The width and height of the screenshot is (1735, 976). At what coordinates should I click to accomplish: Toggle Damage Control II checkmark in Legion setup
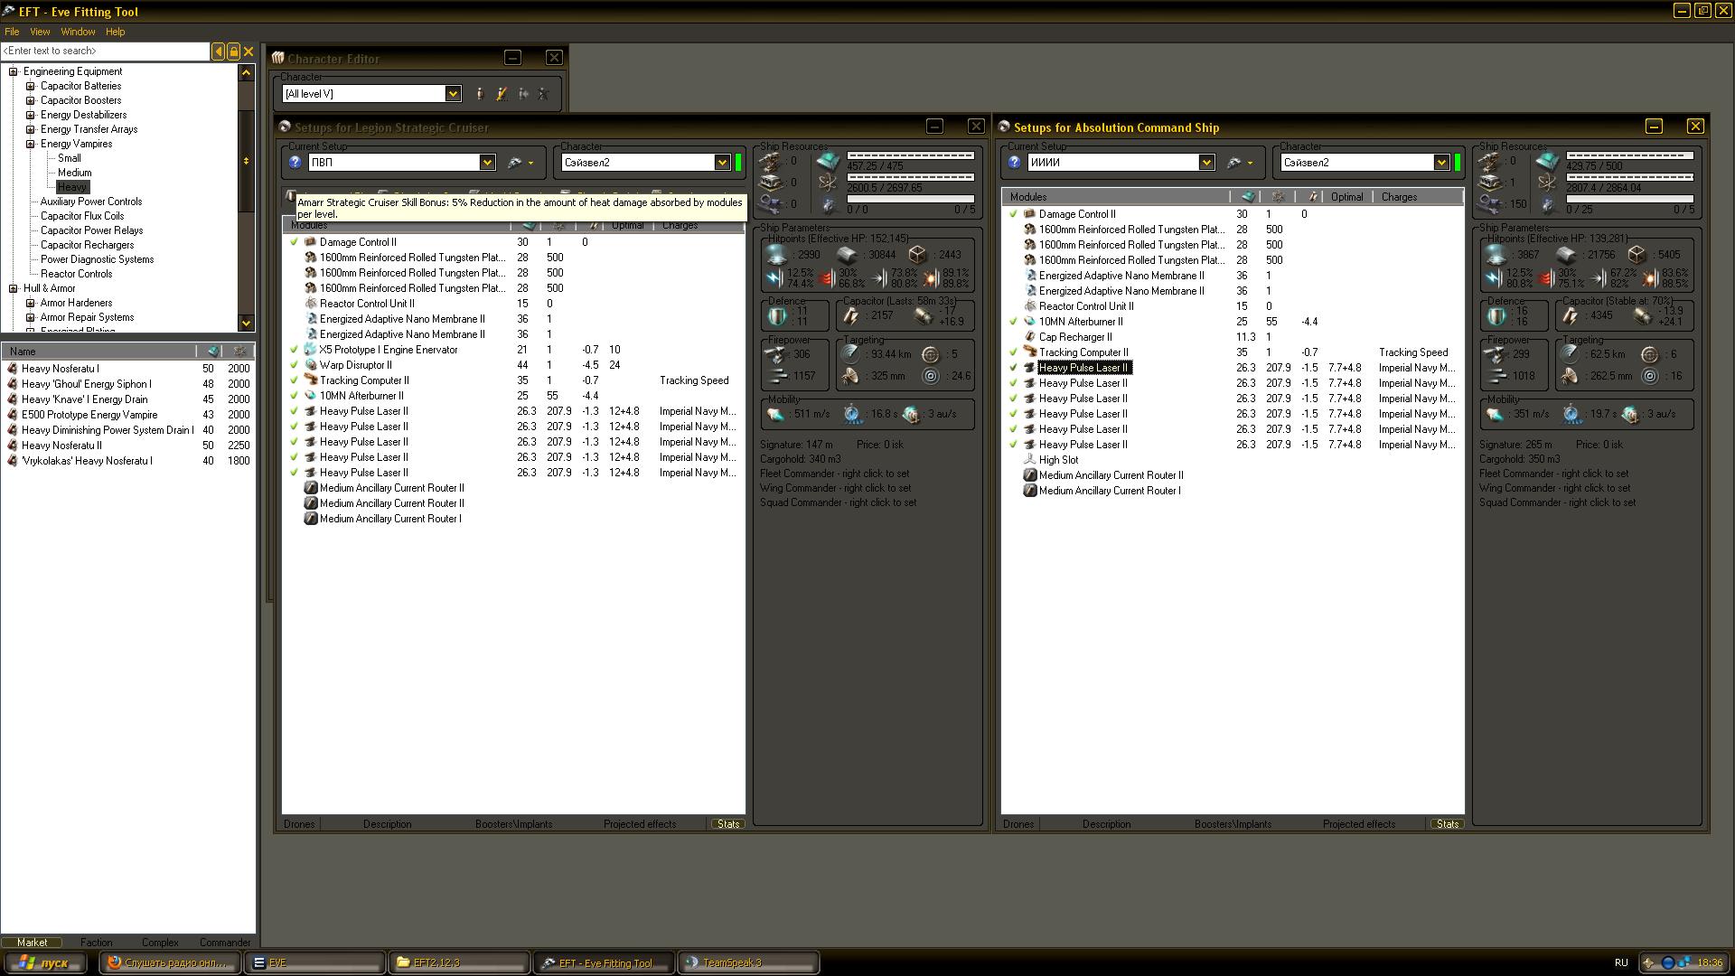coord(294,242)
